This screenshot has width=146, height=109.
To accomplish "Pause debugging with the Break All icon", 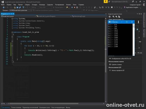I will (x=72, y=7).
